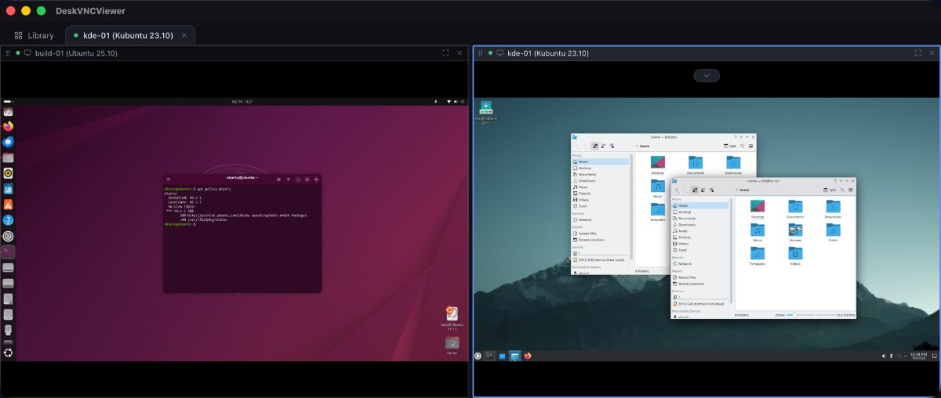The height and width of the screenshot is (398, 941).
Task: Select 931.0 GiB Internal Drive in front Dolphin
Action: (699, 304)
